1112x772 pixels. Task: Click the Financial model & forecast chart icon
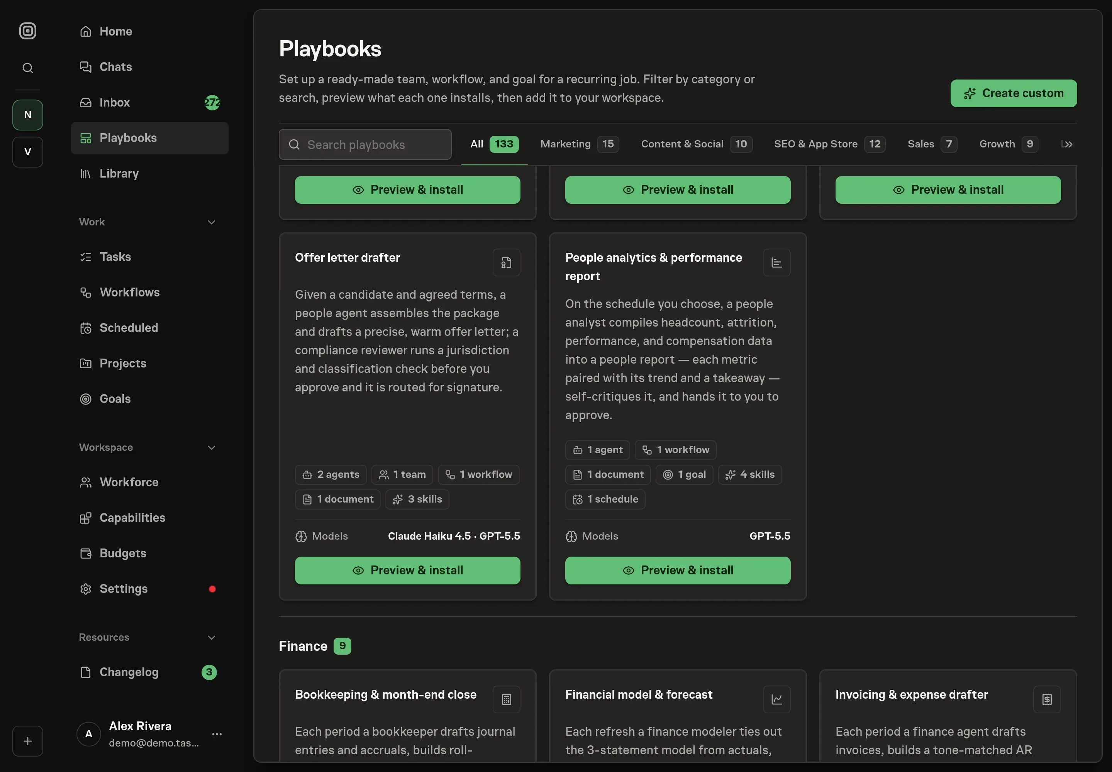click(776, 699)
